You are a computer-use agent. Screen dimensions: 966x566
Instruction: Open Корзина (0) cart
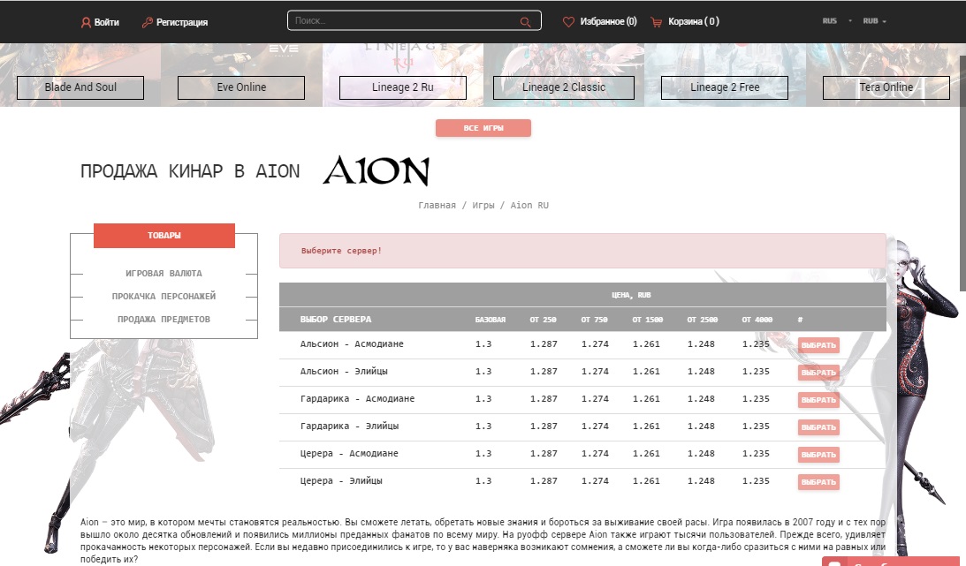694,21
